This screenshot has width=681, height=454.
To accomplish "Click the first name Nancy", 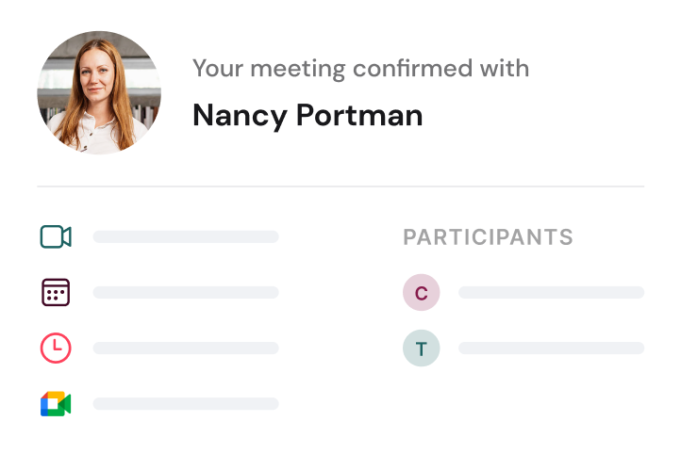I will 240,116.
